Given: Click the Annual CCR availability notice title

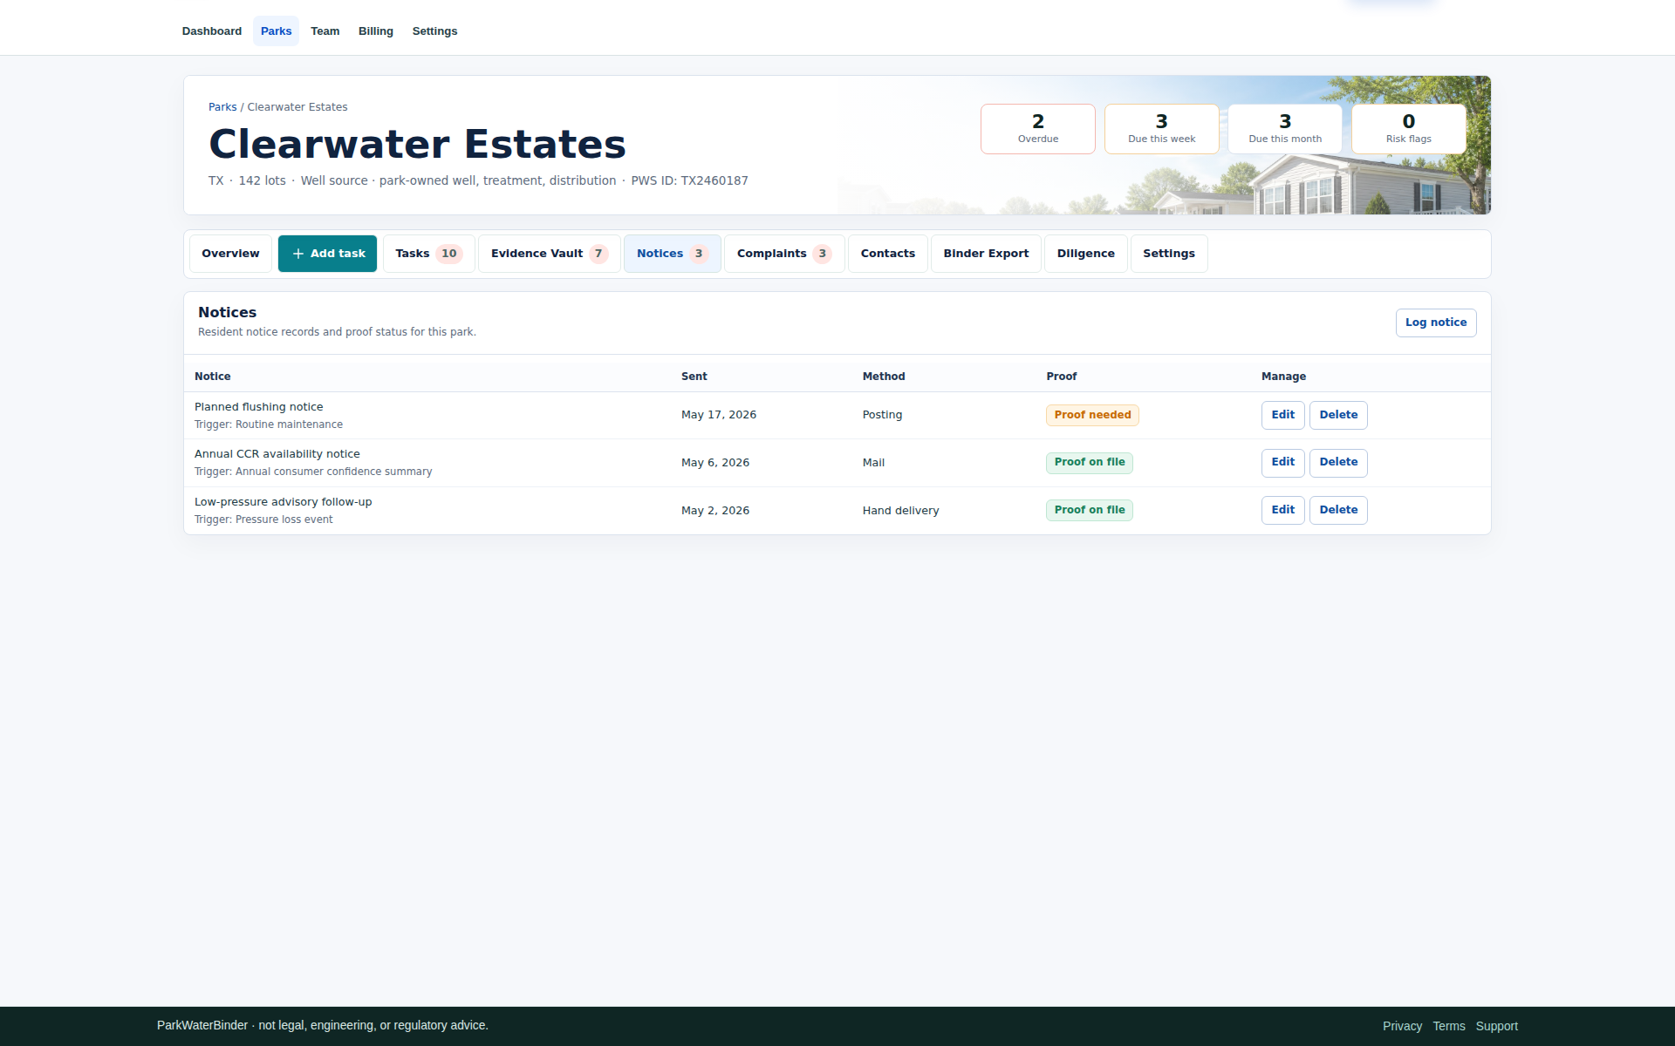Looking at the screenshot, I should [x=277, y=454].
